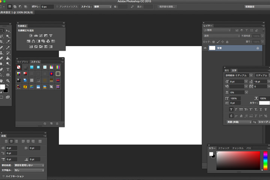The height and width of the screenshot is (180, 270).
Task: Select the Rectangle shape tool
Action: (x=8, y=75)
